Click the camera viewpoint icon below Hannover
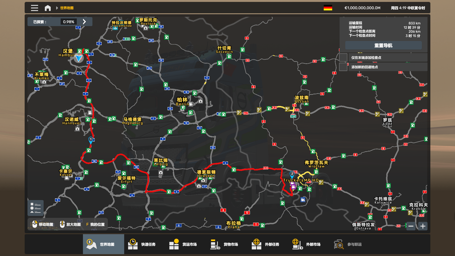The image size is (455, 256). point(77,129)
